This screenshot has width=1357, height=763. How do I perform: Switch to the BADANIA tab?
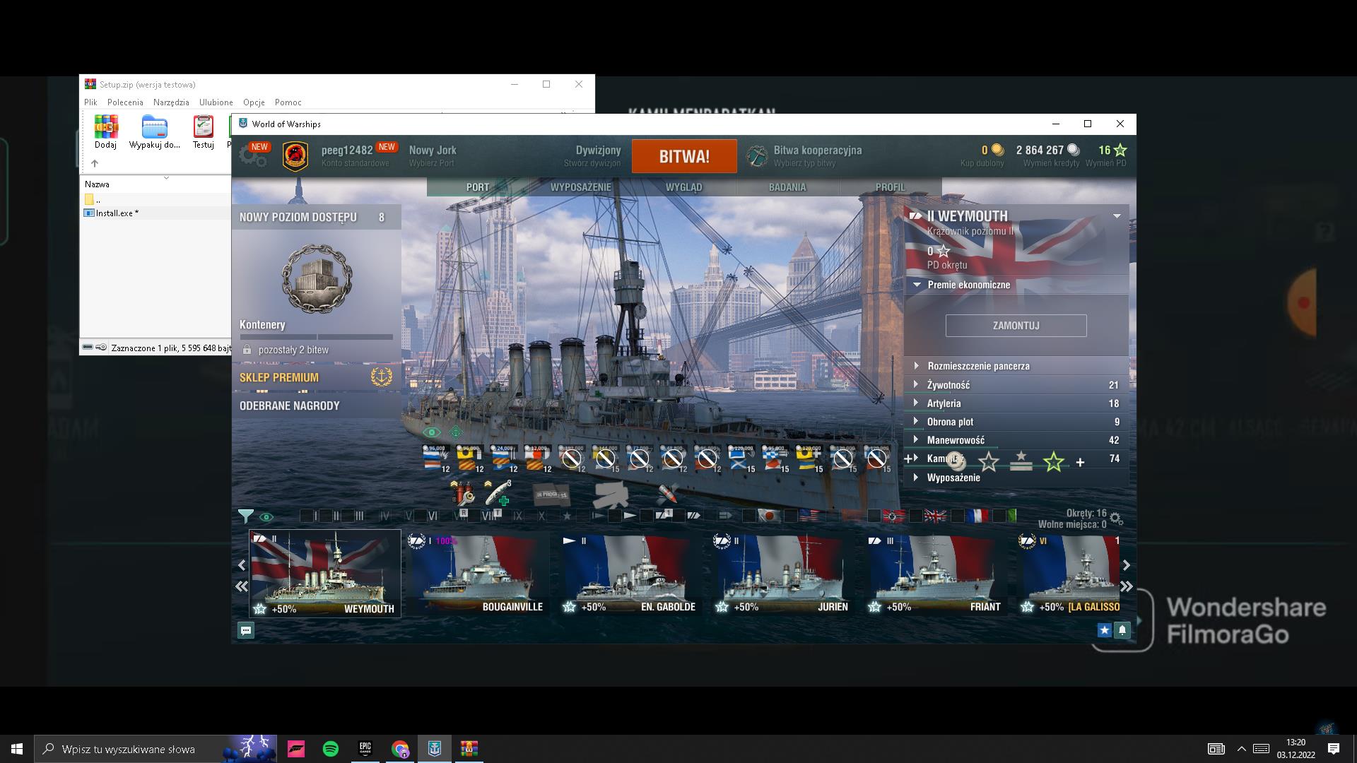787,187
